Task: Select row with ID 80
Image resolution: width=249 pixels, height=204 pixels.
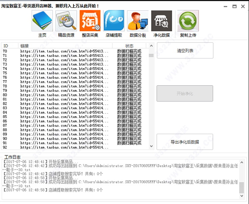Action: [75, 95]
